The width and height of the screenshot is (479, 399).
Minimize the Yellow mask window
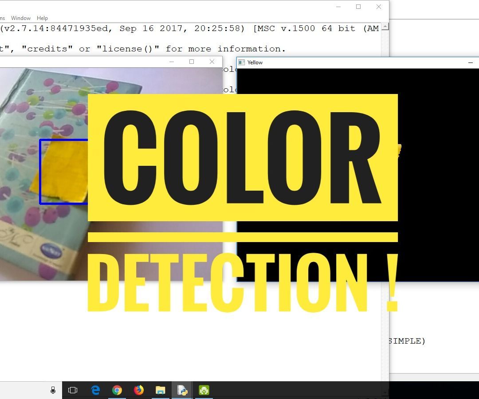pos(471,63)
